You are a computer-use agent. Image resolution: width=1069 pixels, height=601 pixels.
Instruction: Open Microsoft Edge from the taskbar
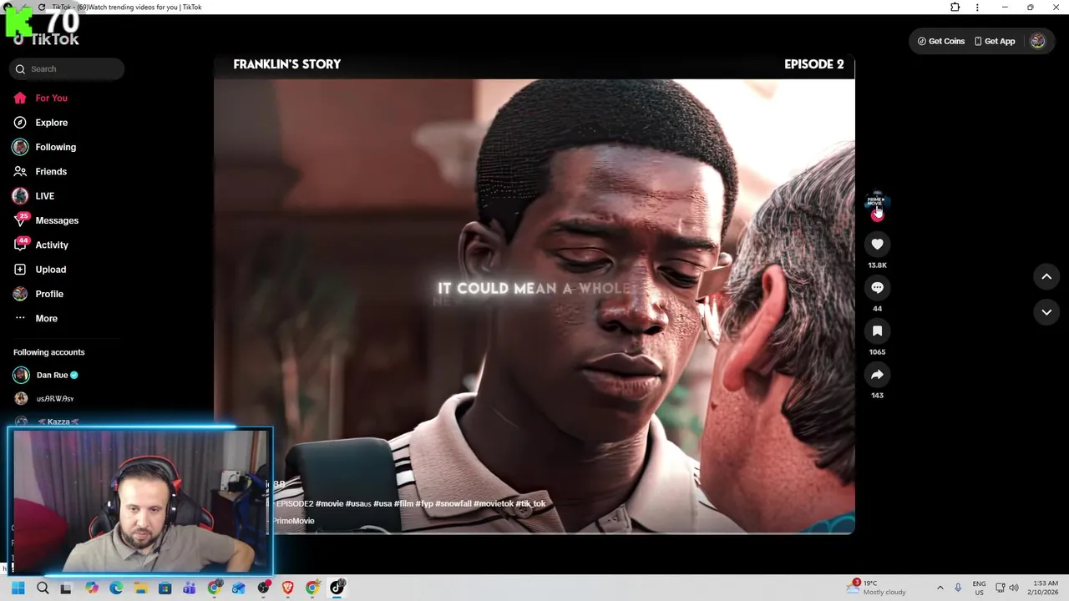pos(116,588)
